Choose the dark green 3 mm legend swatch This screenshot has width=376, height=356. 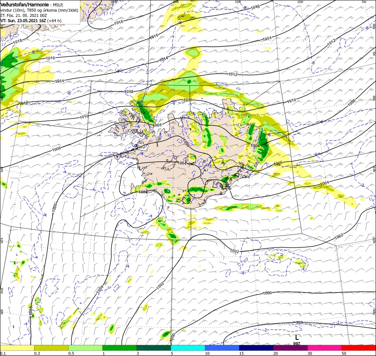click(x=154, y=348)
